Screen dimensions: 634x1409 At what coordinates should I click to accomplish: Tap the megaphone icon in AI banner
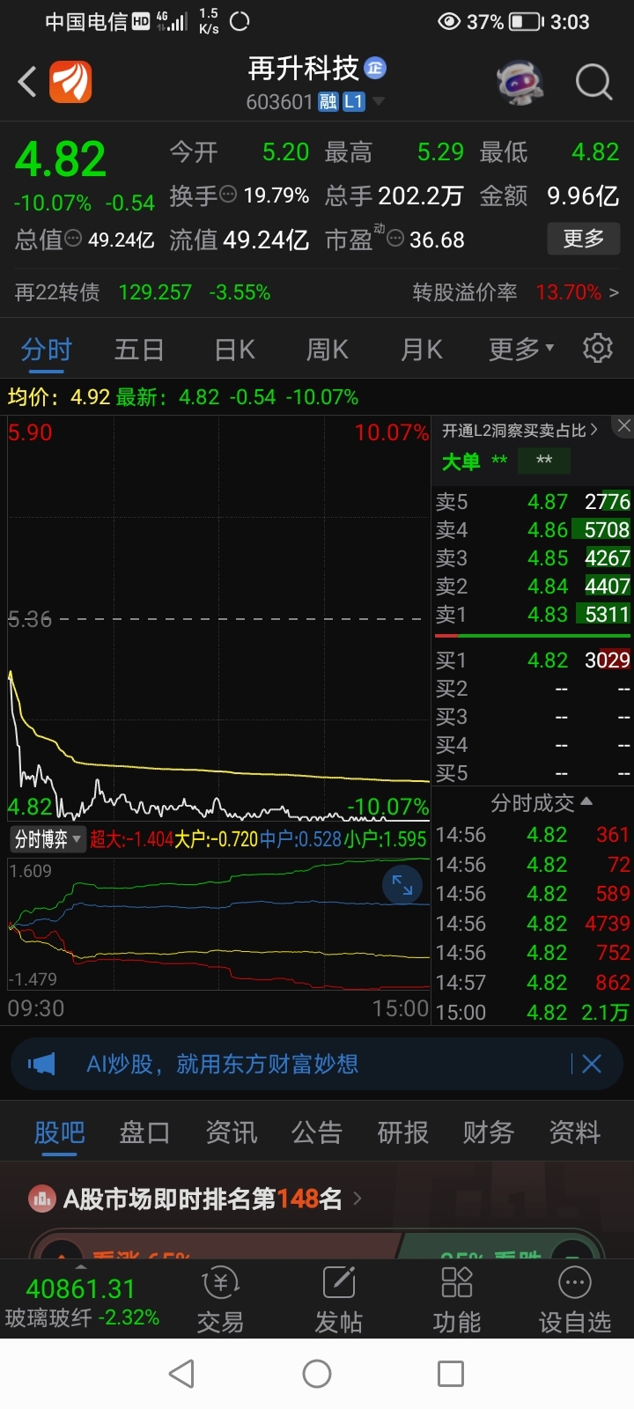pyautogui.click(x=41, y=1064)
